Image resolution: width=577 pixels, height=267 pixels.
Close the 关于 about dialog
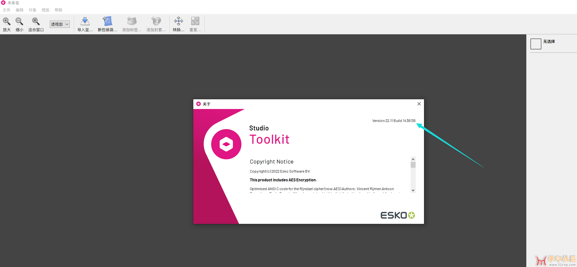419,104
